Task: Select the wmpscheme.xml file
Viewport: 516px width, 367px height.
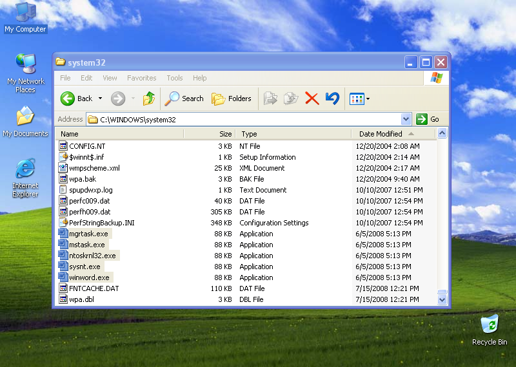Action: coord(94,168)
